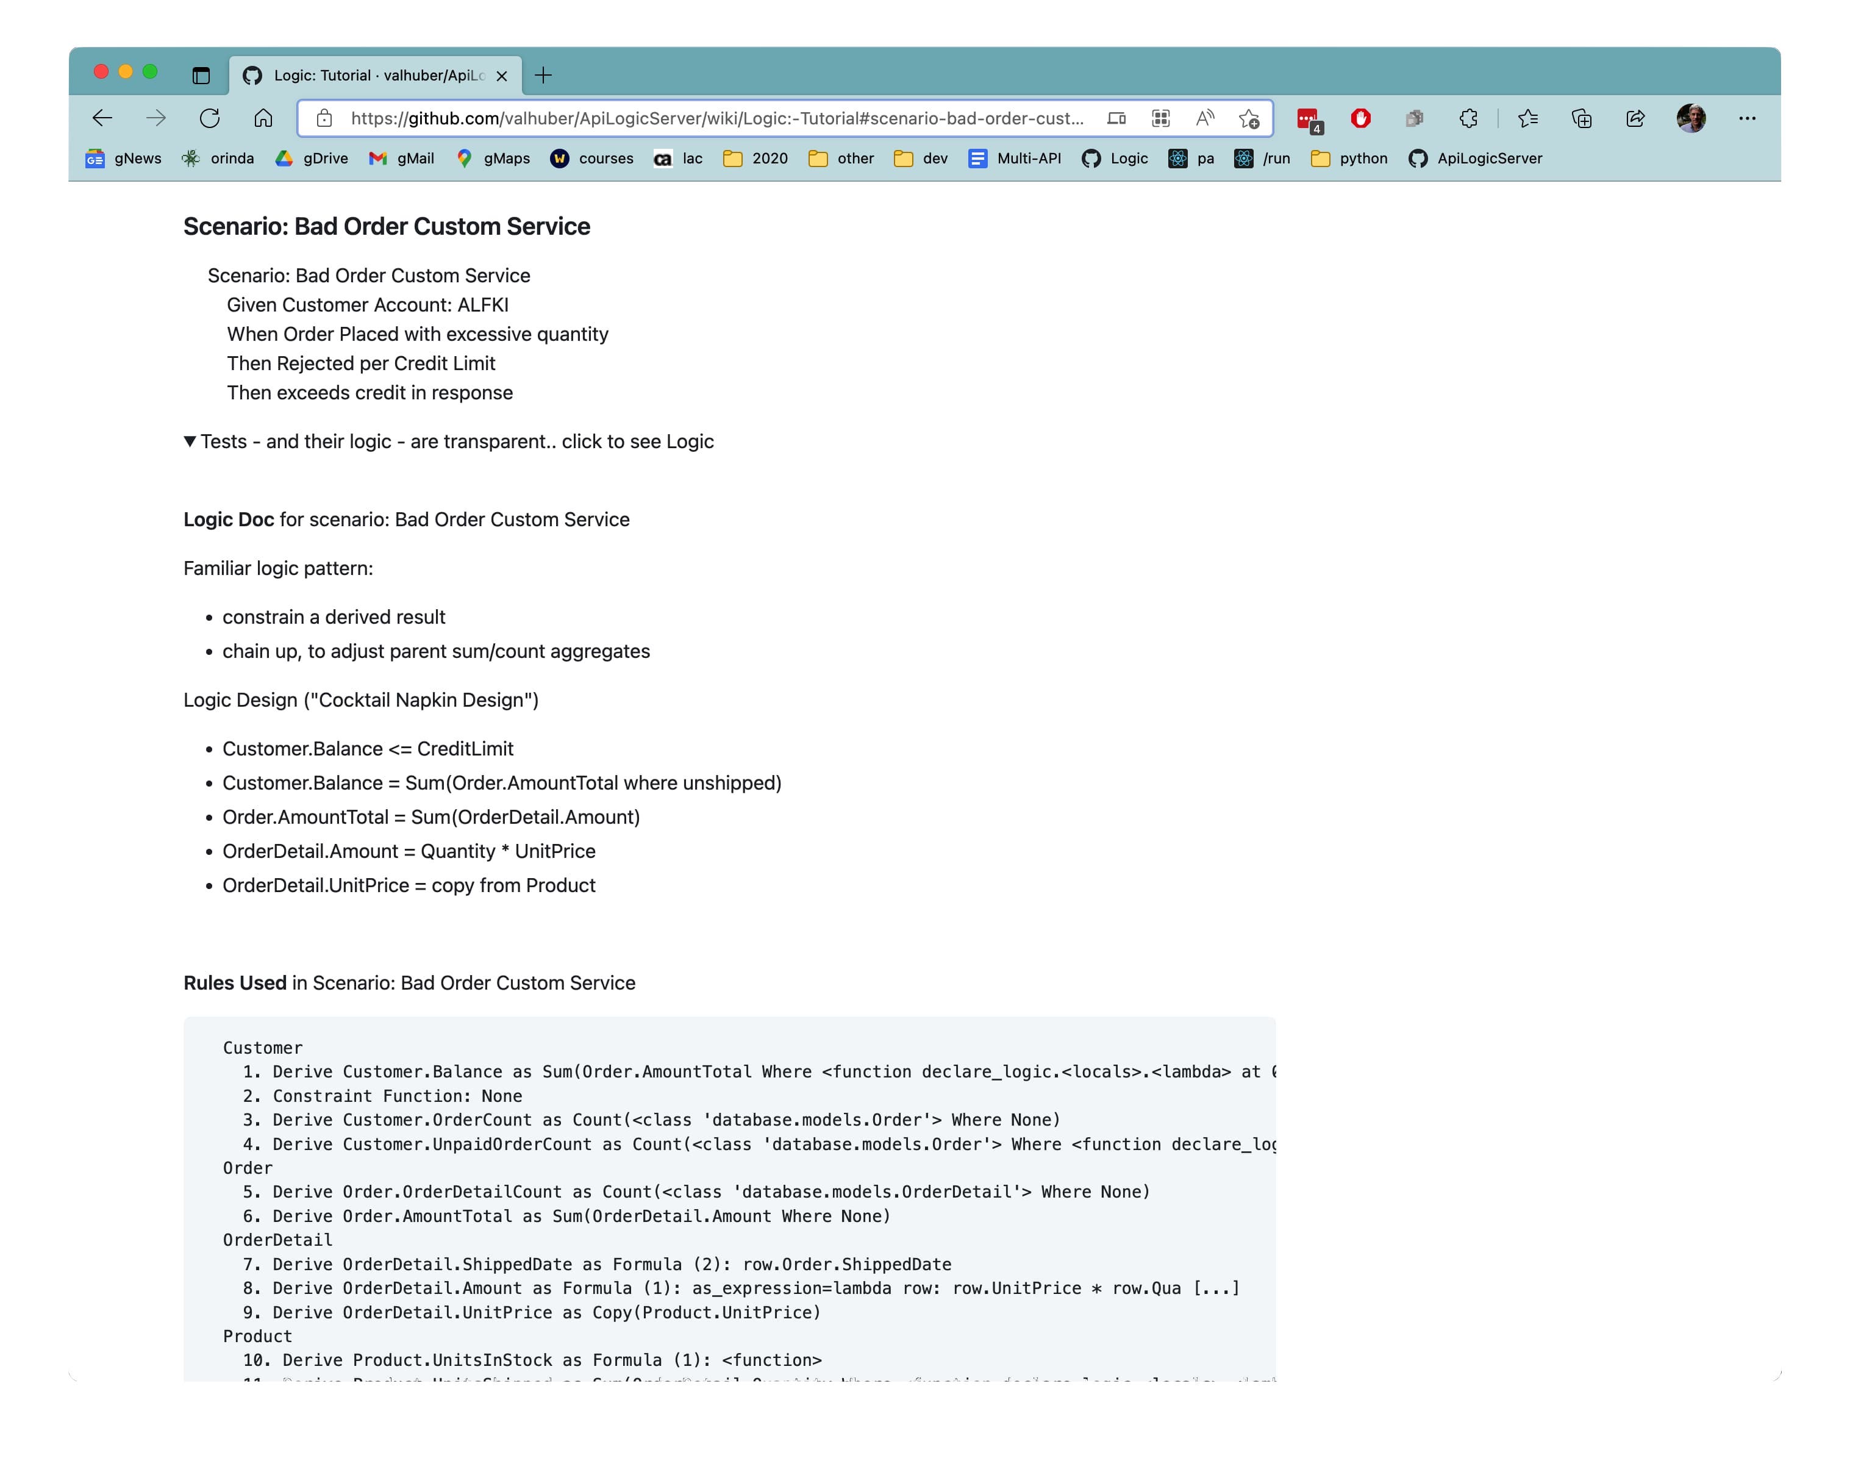
Task: Click the Read Aloud icon in address bar
Action: coord(1205,118)
